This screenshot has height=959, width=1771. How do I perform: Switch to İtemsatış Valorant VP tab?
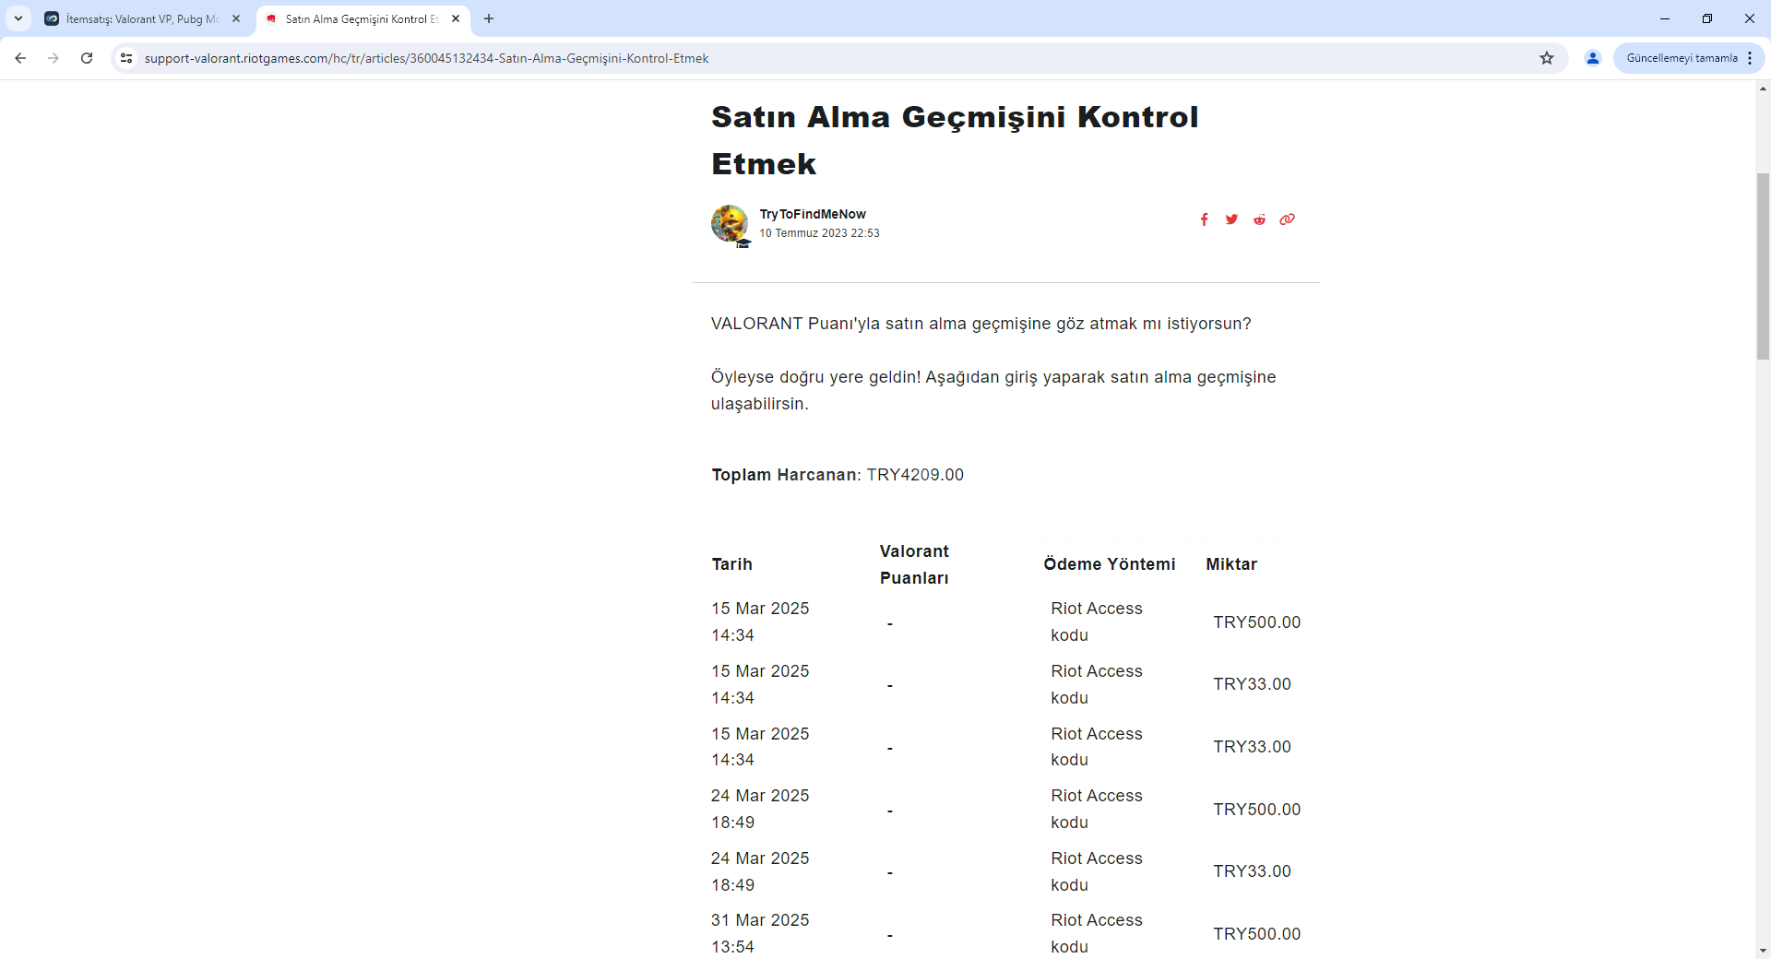143,18
